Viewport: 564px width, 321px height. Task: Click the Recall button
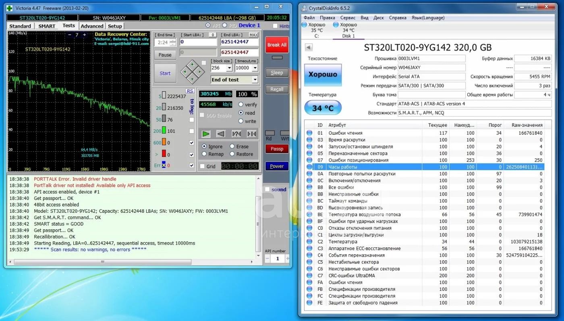coord(277,89)
